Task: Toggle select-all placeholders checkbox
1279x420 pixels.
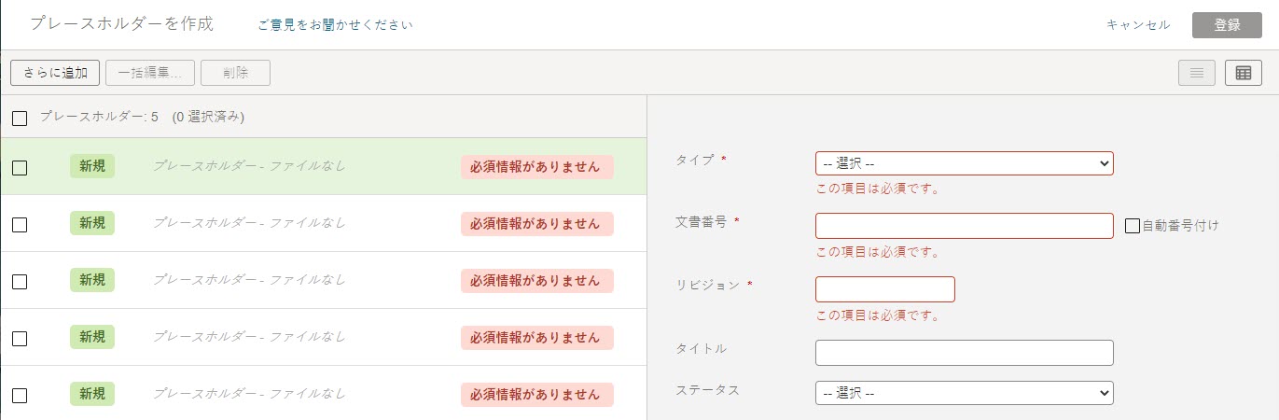Action: coord(20,119)
